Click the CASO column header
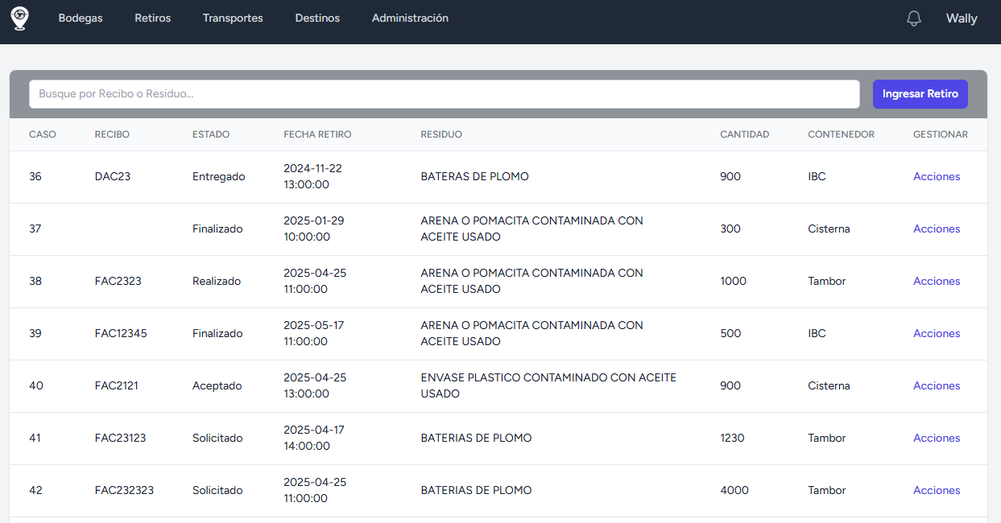This screenshot has width=1001, height=523. 43,134
